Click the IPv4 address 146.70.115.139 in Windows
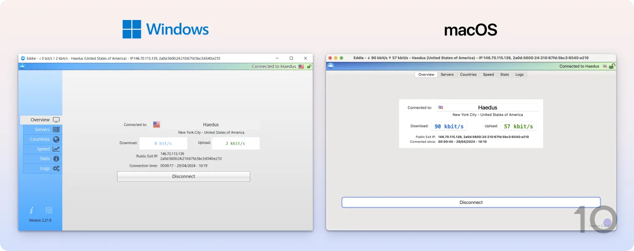Image resolution: width=634 pixels, height=251 pixels. 172,154
